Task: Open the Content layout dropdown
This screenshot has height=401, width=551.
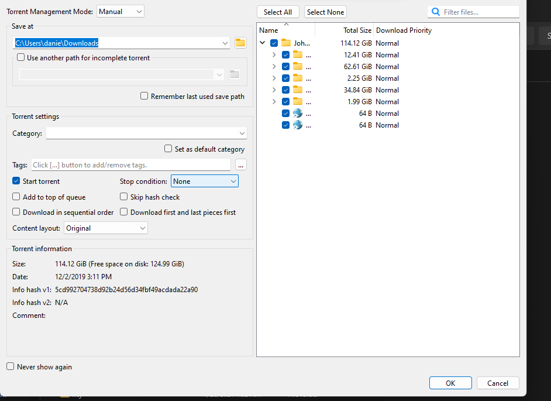Action: point(105,228)
